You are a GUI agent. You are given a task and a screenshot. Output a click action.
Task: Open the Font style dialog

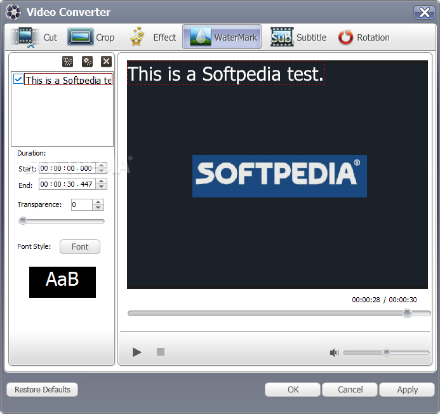tap(80, 247)
